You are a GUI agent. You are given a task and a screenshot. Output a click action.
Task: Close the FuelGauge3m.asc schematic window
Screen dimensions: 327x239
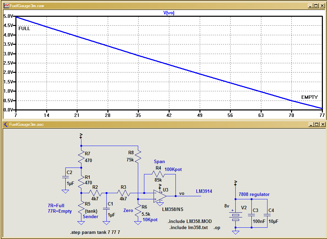[x=323, y=124]
